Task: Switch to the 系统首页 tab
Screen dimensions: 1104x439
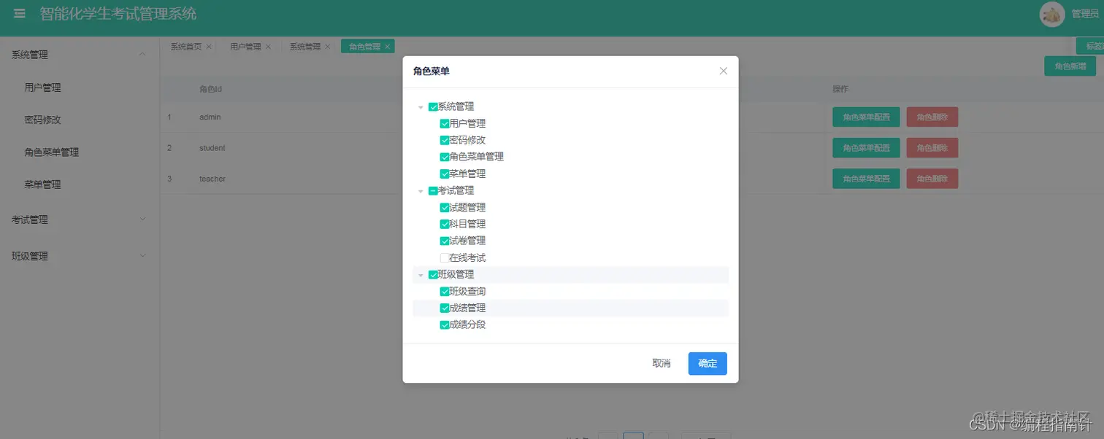Action: coord(186,47)
